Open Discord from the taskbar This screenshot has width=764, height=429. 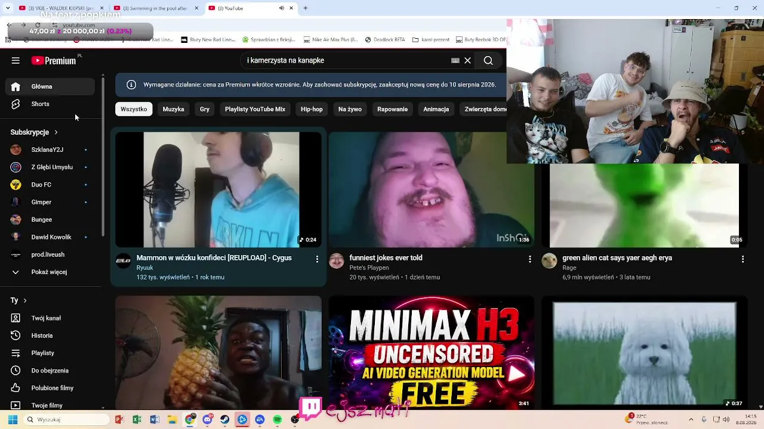207,419
